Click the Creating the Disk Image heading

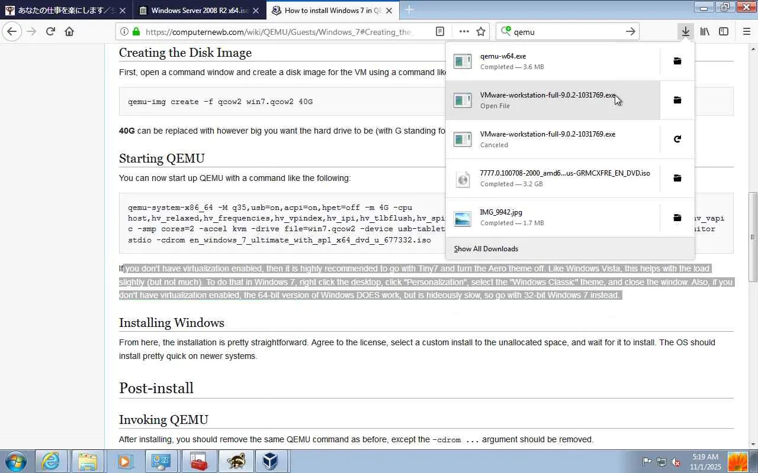pyautogui.click(x=185, y=53)
